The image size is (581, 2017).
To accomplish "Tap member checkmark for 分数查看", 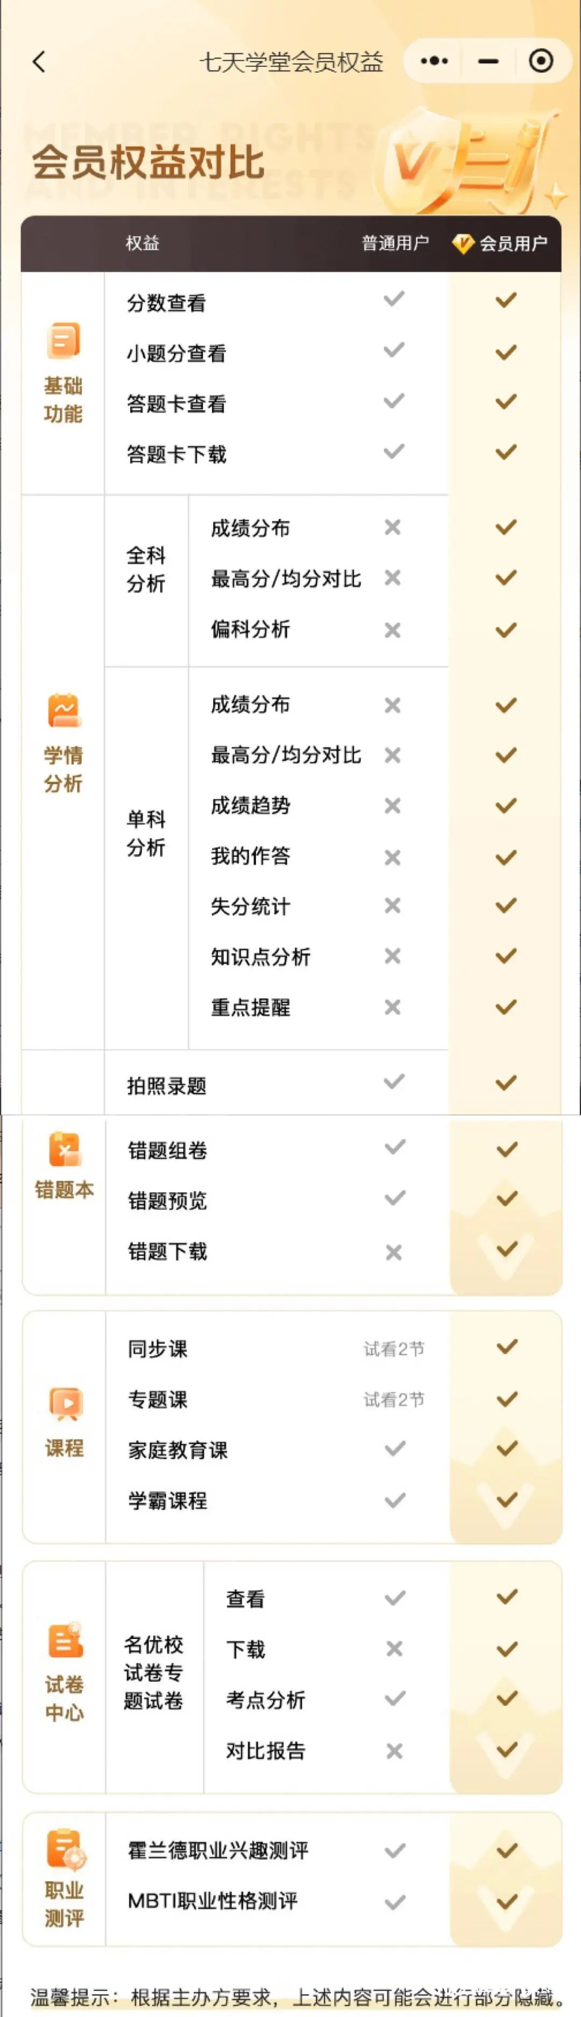I will [507, 300].
